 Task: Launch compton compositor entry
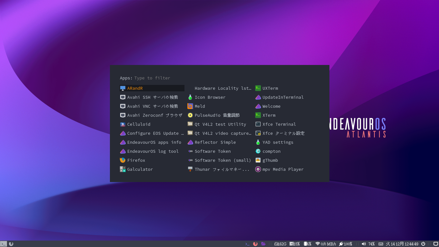click(287, 151)
